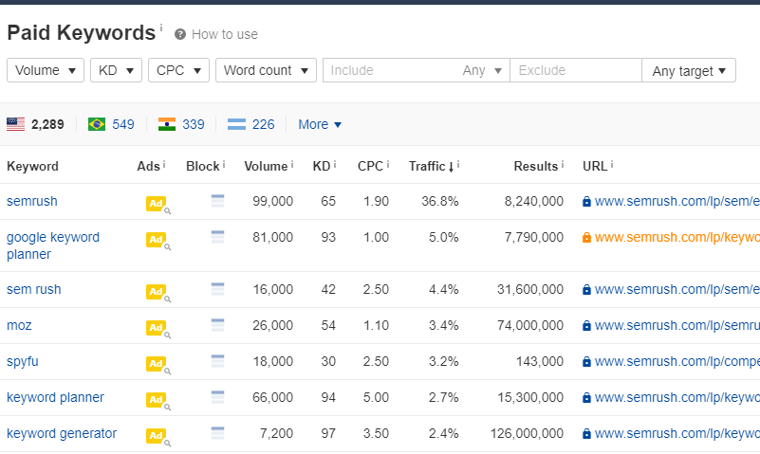Image resolution: width=760 pixels, height=454 pixels.
Task: Open the moz keyword link
Action: [19, 325]
